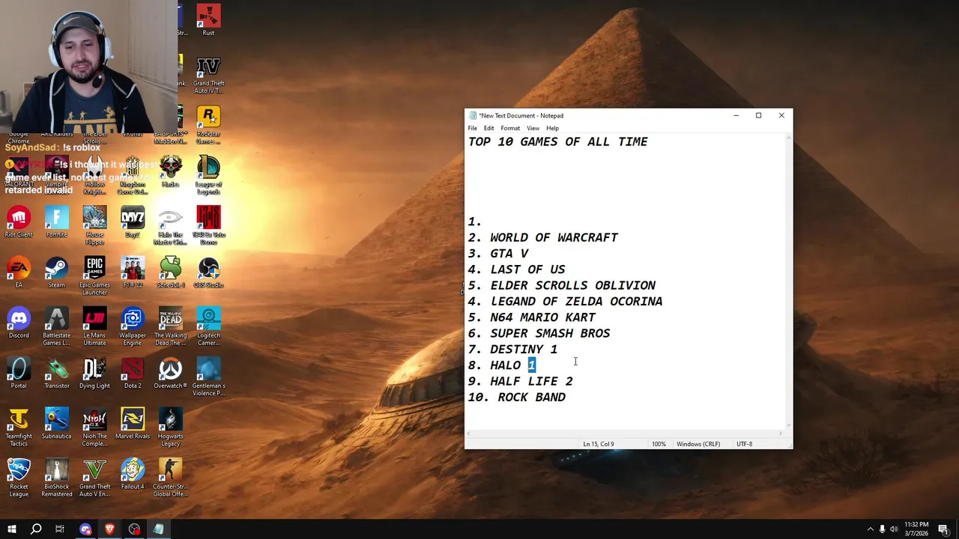The height and width of the screenshot is (539, 959).
Task: Open Task View on taskbar
Action: pyautogui.click(x=60, y=529)
